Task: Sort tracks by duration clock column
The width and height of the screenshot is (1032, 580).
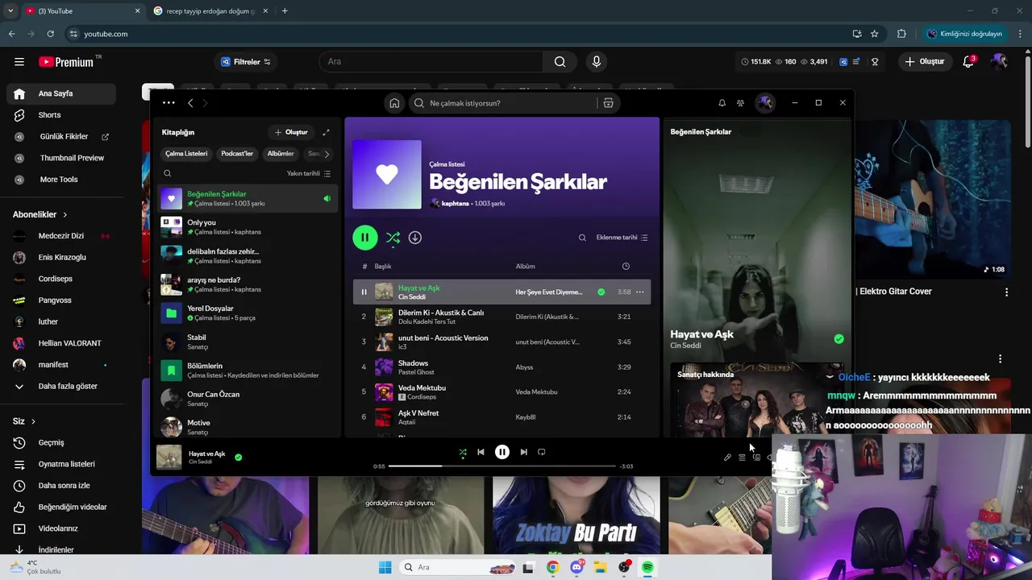Action: [626, 267]
